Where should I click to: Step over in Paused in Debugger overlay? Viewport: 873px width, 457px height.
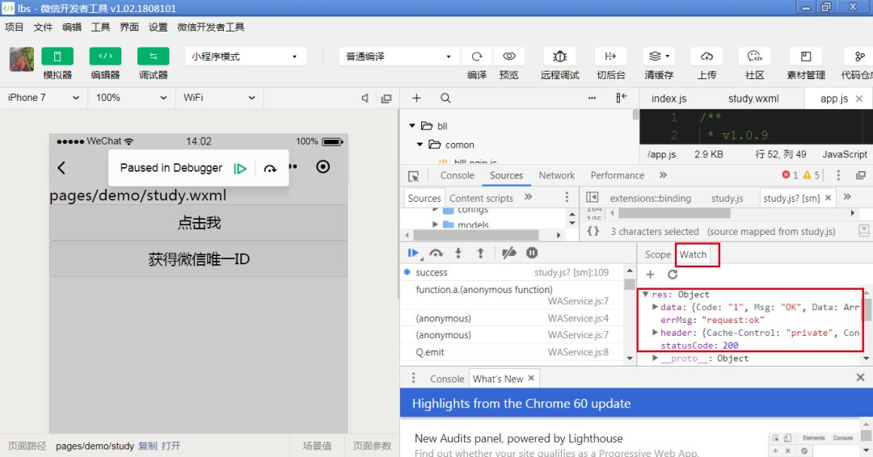(270, 169)
